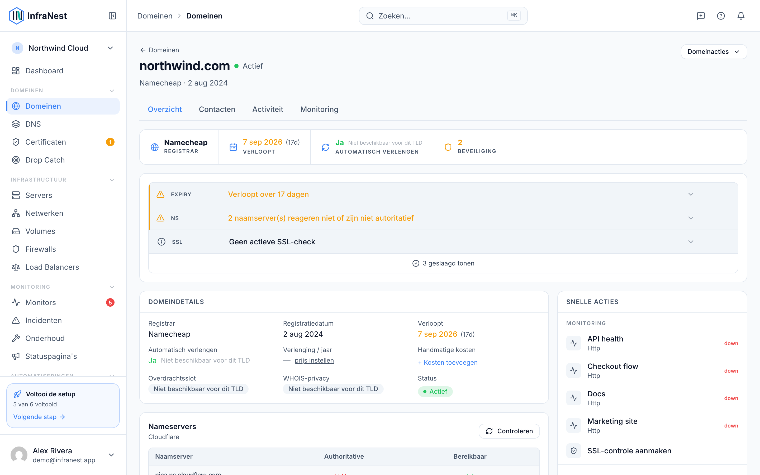This screenshot has width=760, height=475.
Task: Open the Docs monitor entry
Action: [x=652, y=398]
